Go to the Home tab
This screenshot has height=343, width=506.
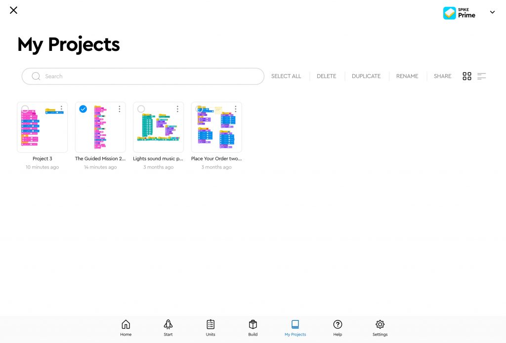126,327
